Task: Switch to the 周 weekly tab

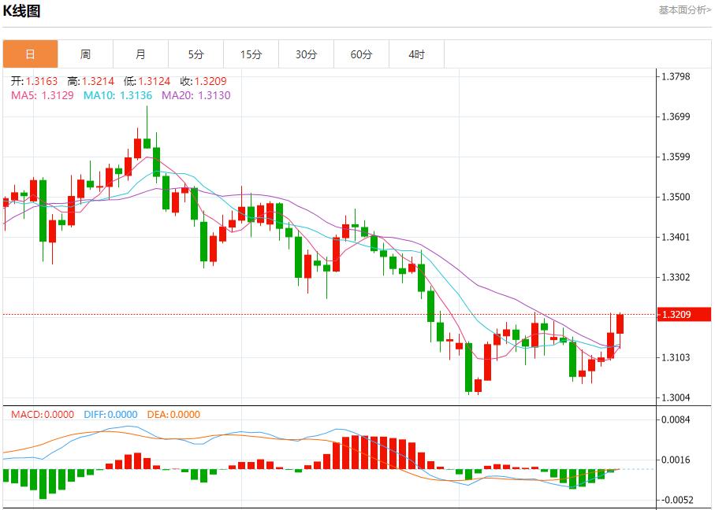Action: pyautogui.click(x=85, y=54)
